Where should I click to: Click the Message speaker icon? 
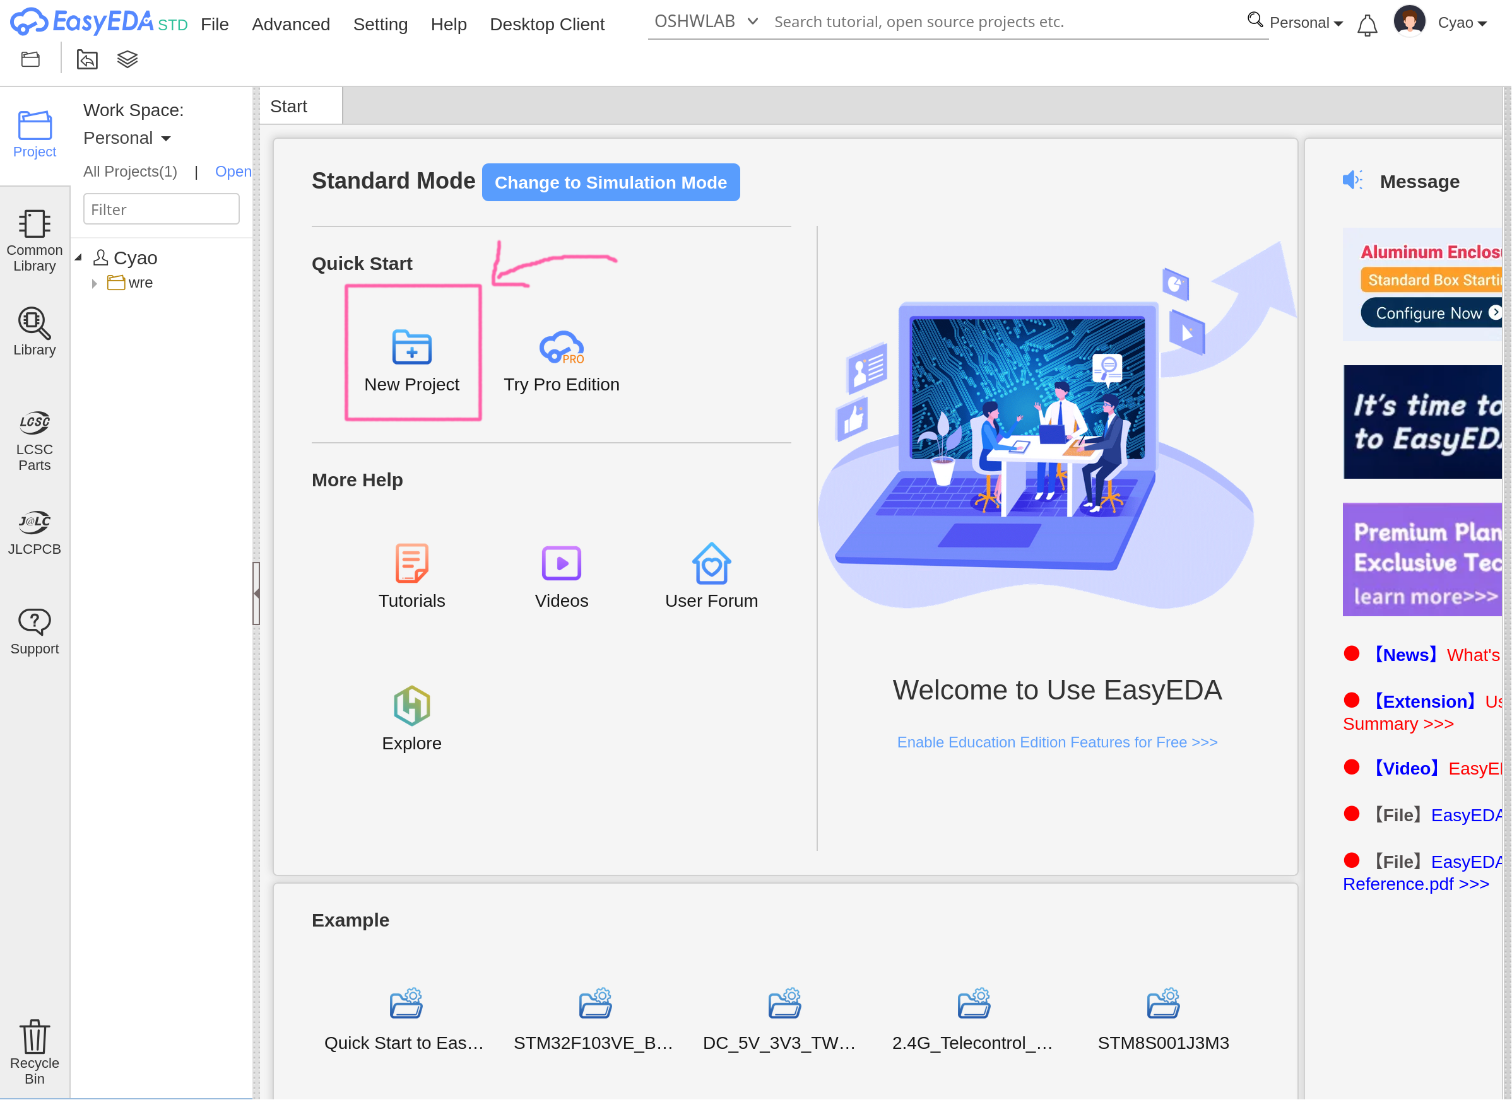(1353, 180)
